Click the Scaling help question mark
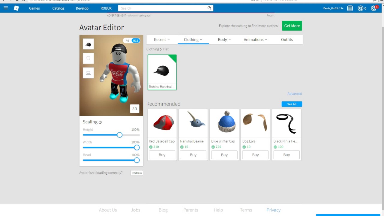The image size is (384, 216). (x=100, y=122)
